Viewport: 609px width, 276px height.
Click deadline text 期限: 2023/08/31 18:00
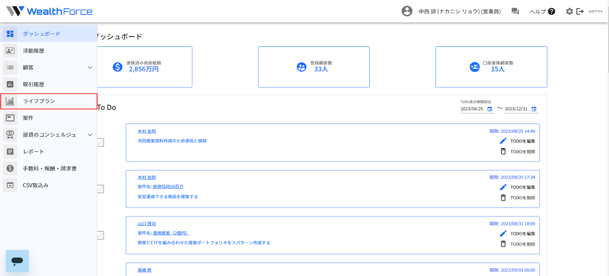click(512, 224)
